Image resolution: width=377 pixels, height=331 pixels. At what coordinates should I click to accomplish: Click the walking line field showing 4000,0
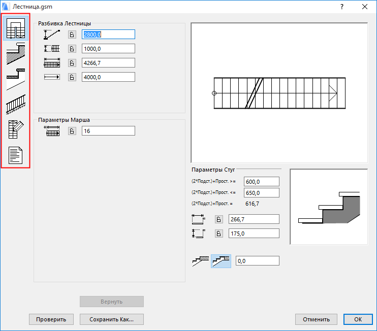[108, 77]
